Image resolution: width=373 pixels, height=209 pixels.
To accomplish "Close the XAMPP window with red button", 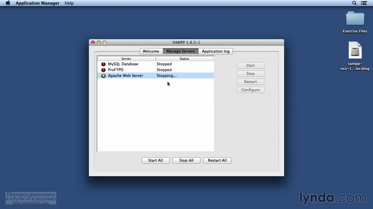I will tap(93, 42).
